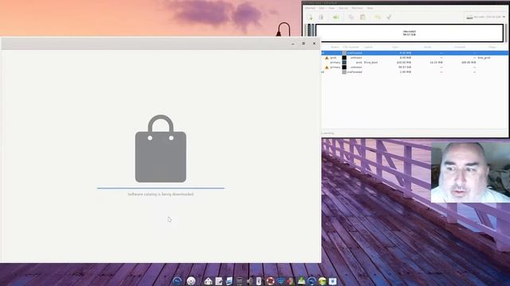Open the blue round icon near dock's right end
The width and height of the screenshot is (510, 286).
(312, 281)
